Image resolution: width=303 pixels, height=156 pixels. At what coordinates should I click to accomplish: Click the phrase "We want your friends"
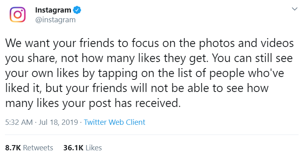pos(60,43)
